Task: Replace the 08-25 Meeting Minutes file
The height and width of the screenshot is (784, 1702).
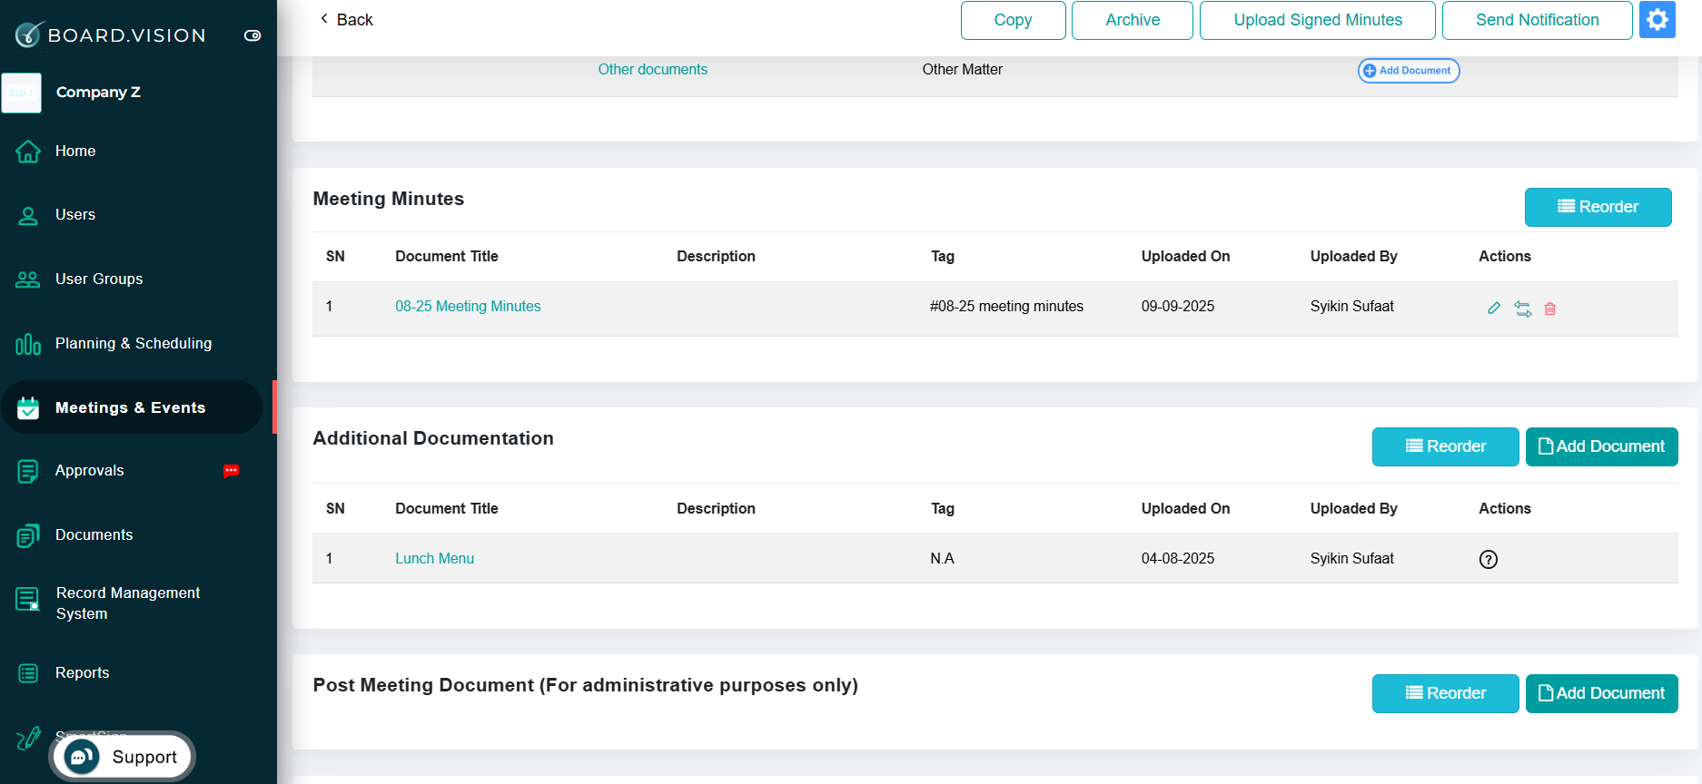Action: click(1523, 309)
